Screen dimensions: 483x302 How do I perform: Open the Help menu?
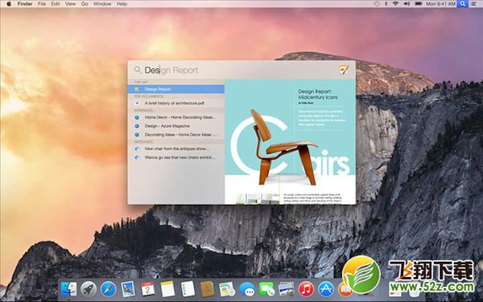(122, 4)
